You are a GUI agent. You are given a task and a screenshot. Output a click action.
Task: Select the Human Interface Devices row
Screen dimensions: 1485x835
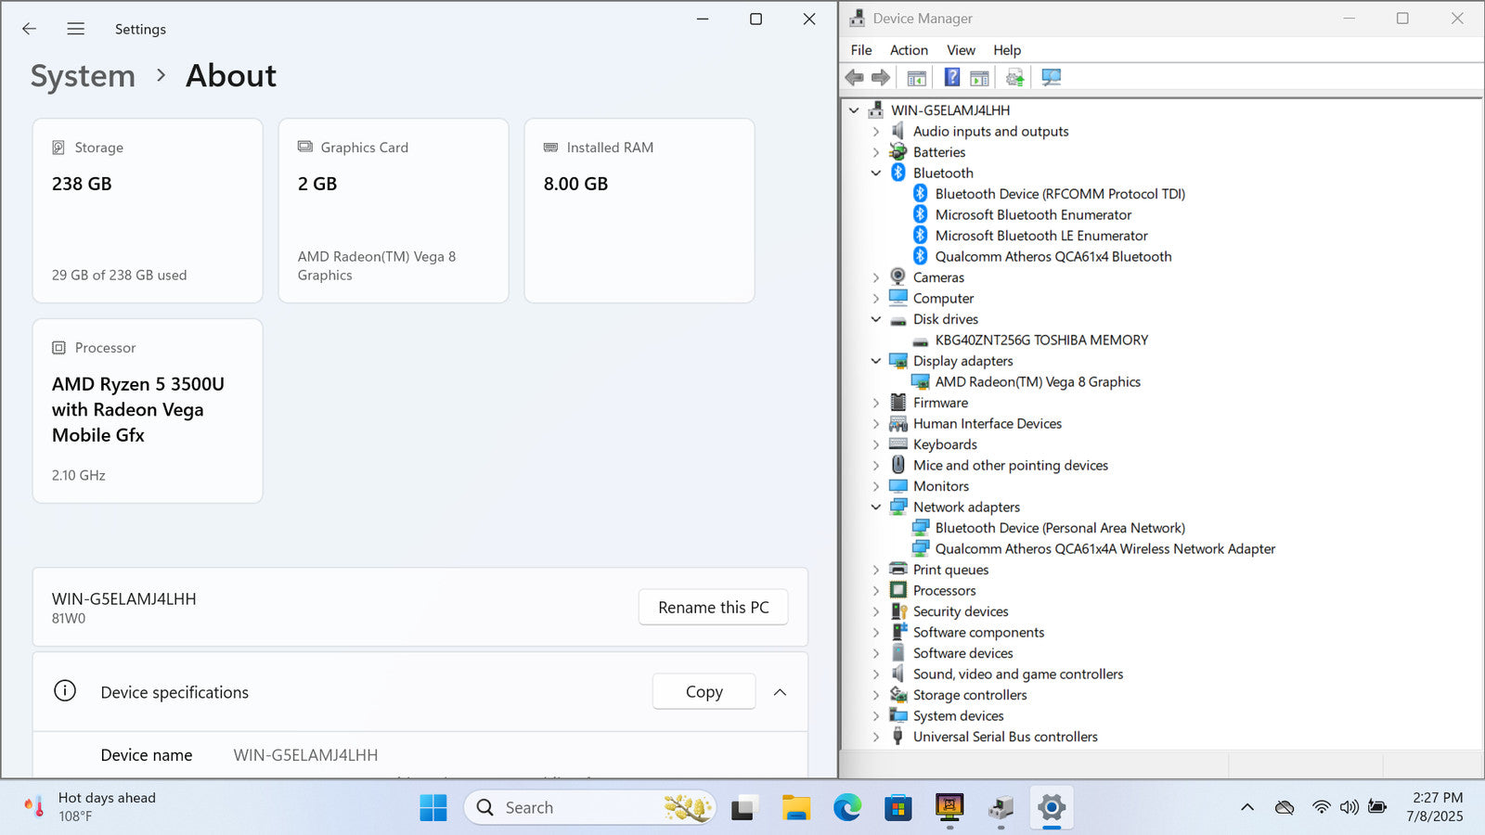(988, 424)
